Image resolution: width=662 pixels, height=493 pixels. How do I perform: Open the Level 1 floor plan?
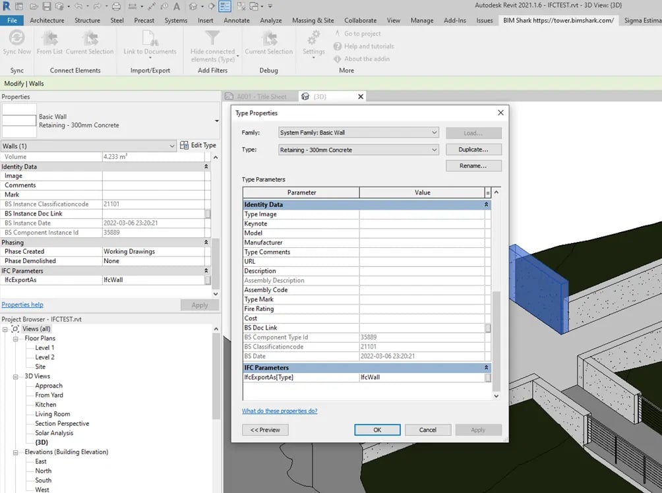(44, 348)
